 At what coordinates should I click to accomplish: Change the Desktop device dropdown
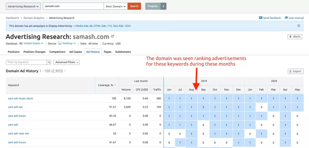pyautogui.click(x=67, y=43)
